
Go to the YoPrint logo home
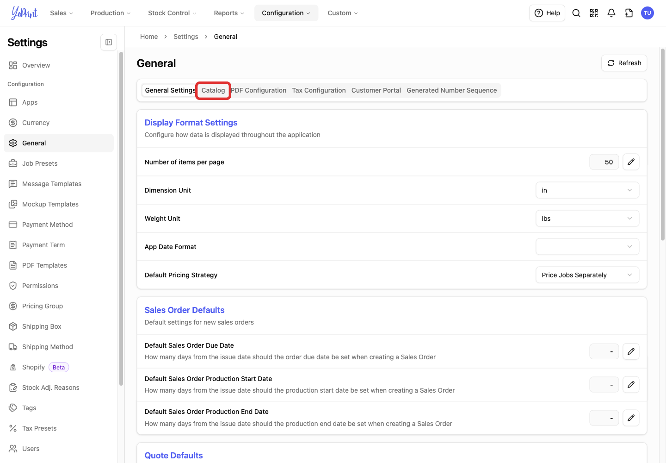point(24,13)
